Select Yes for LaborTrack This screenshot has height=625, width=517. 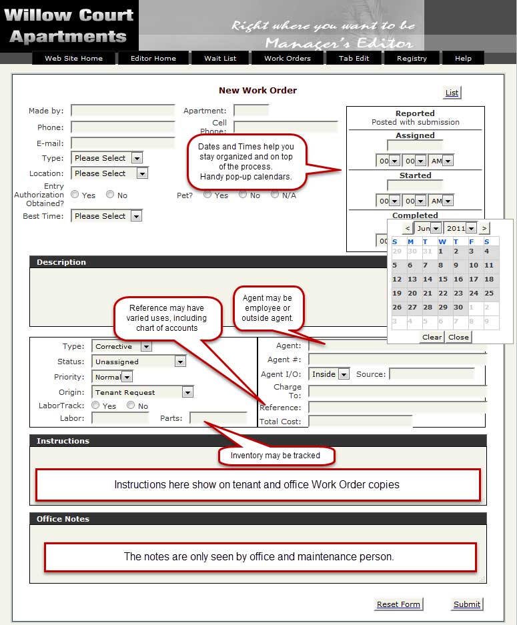pyautogui.click(x=95, y=405)
